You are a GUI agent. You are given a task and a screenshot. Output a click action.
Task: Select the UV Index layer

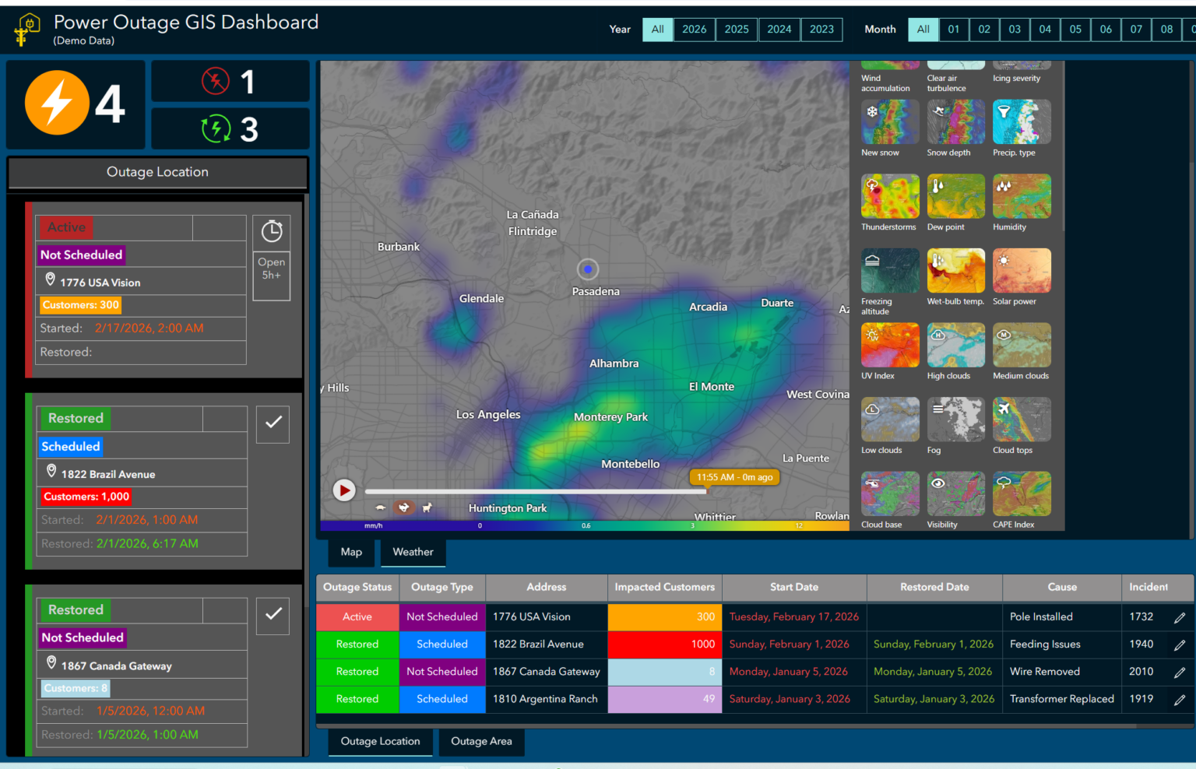890,345
